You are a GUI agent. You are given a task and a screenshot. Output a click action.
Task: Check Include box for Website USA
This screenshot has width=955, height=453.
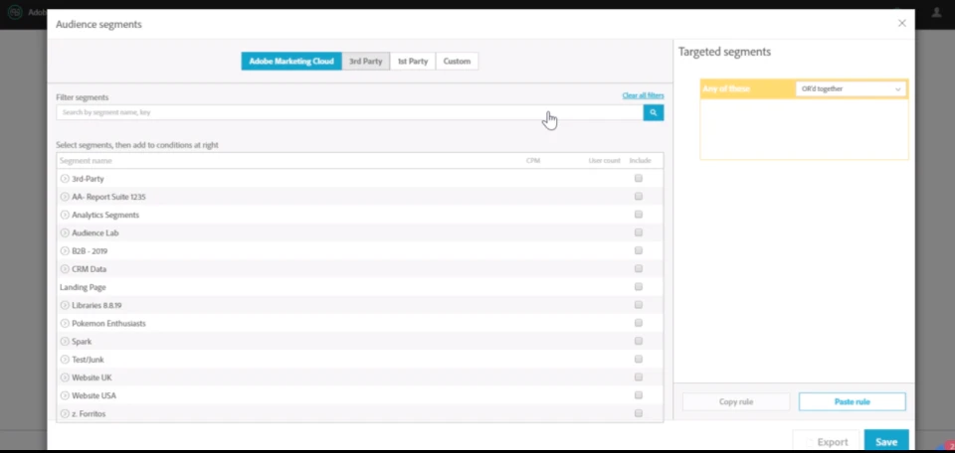[x=639, y=395]
